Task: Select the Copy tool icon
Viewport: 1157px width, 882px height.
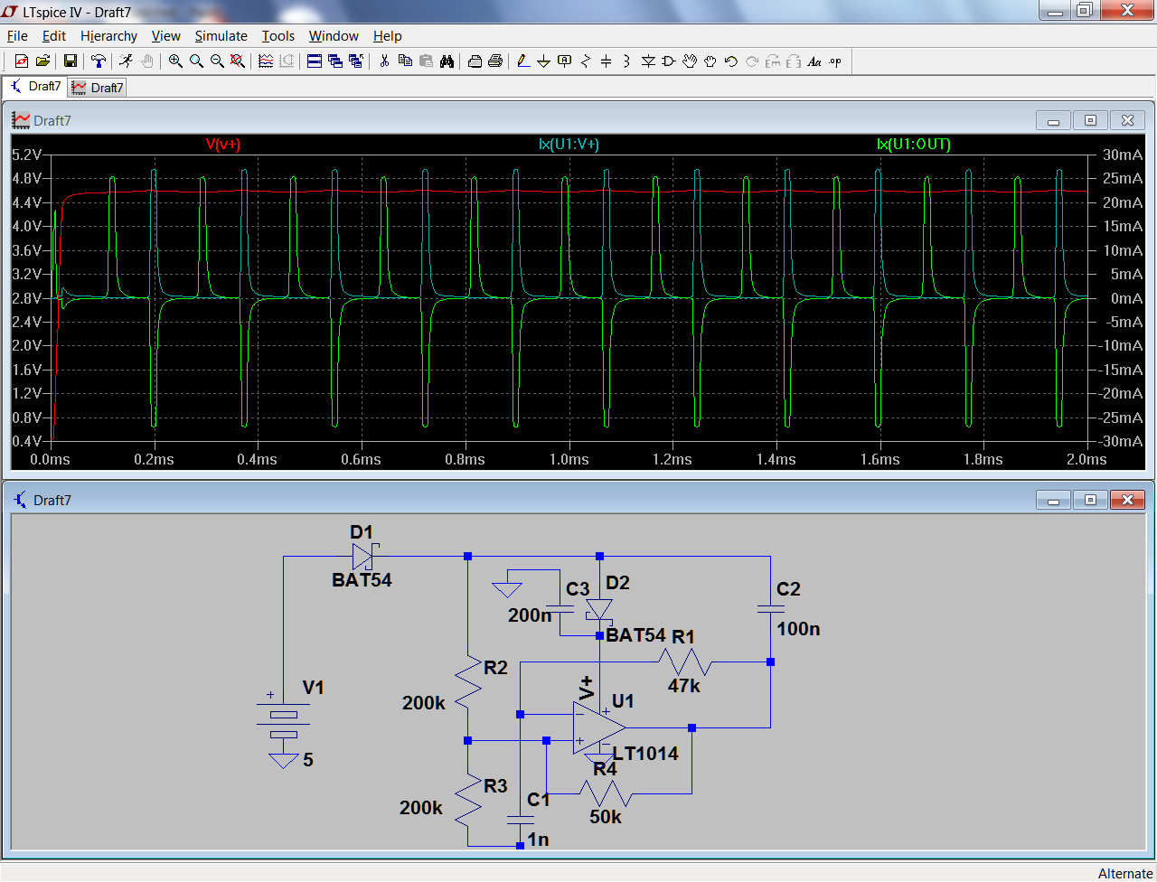Action: point(405,61)
